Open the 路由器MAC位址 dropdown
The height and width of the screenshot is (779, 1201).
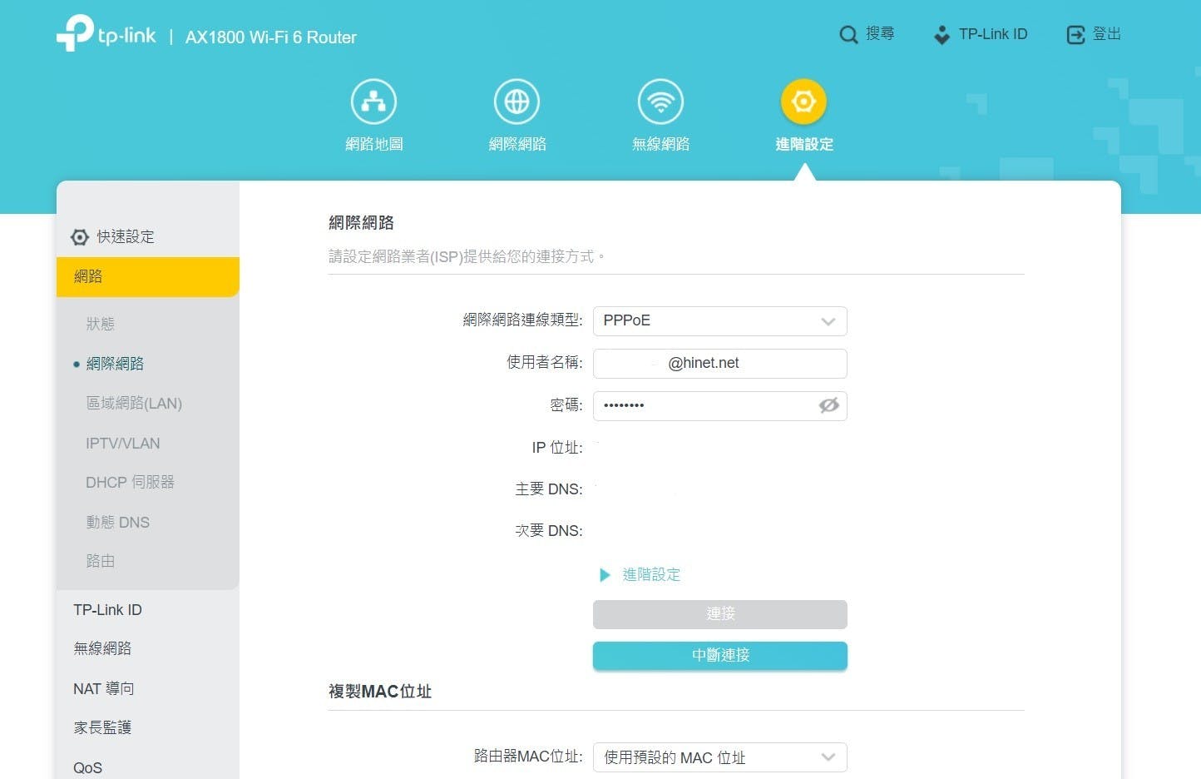[719, 757]
